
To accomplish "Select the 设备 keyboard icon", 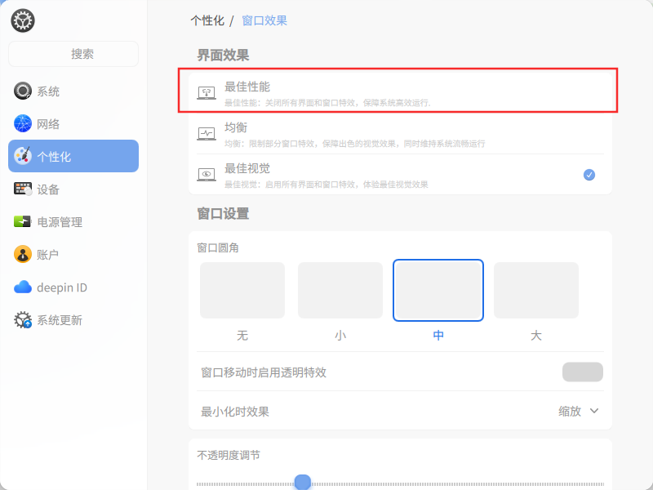I will (23, 189).
